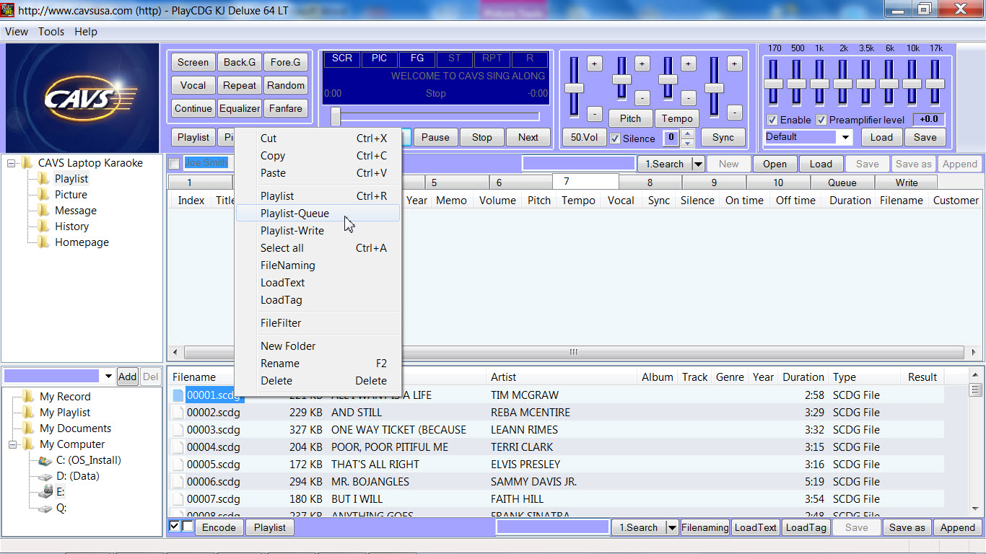Skip to the next song with Next
The height and width of the screenshot is (554, 986).
point(528,137)
